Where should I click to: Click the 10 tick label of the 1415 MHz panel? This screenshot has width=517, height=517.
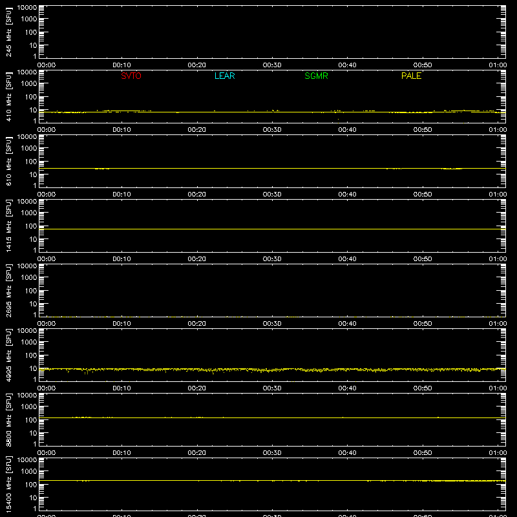click(34, 239)
